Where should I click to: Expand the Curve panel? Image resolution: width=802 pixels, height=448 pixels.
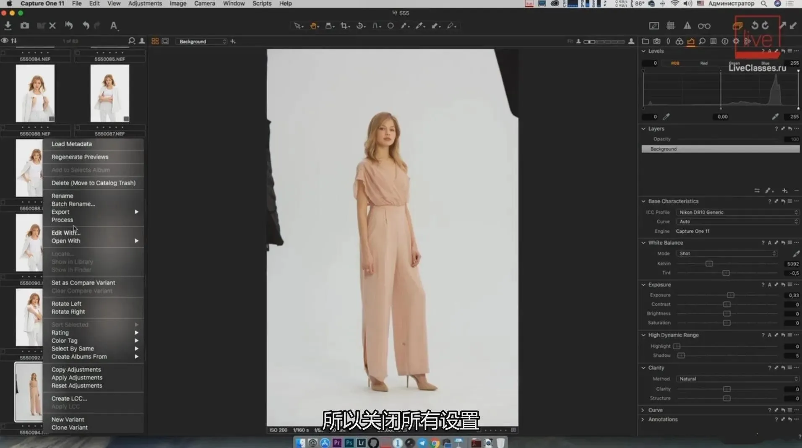(643, 410)
